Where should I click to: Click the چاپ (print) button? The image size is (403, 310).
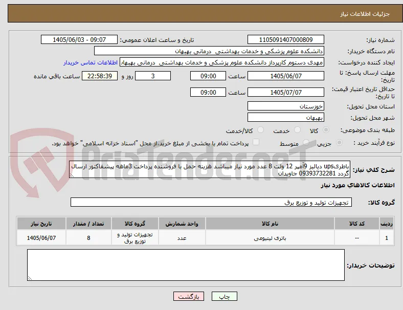[224, 296]
